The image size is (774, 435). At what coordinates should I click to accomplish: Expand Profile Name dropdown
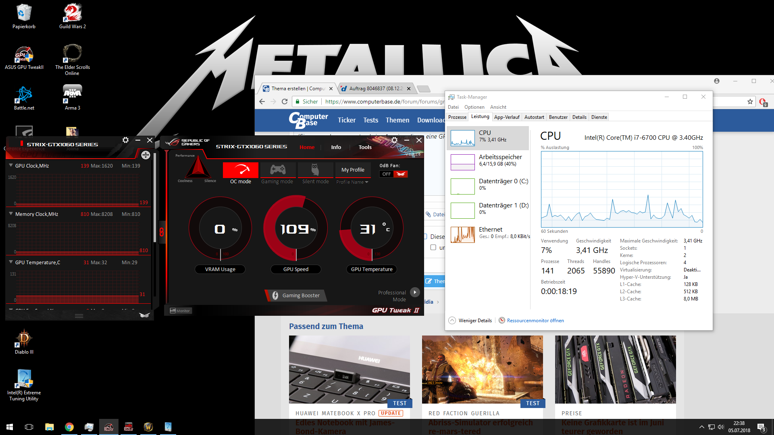(352, 182)
